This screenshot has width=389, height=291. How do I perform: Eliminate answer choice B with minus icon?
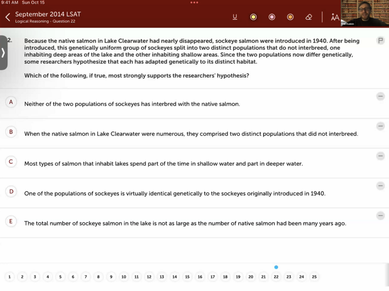coord(381,126)
